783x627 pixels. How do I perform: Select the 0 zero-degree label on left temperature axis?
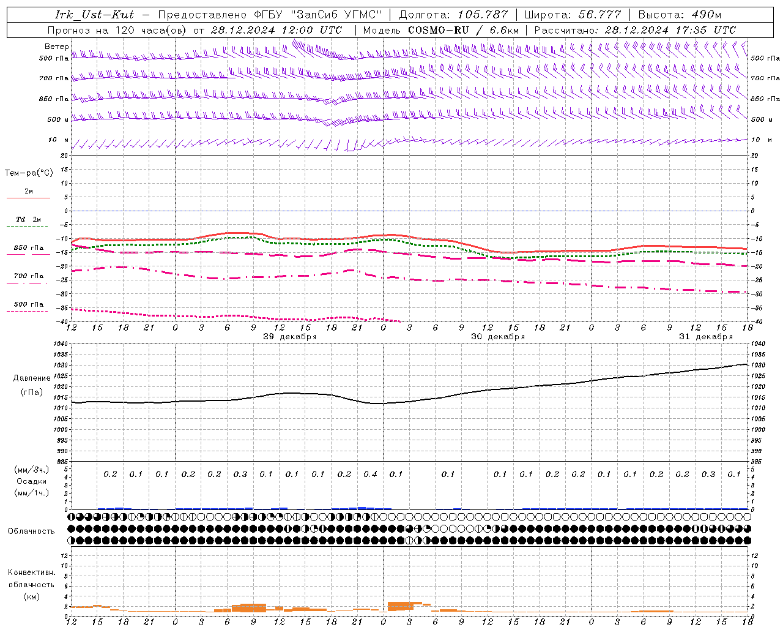(65, 211)
